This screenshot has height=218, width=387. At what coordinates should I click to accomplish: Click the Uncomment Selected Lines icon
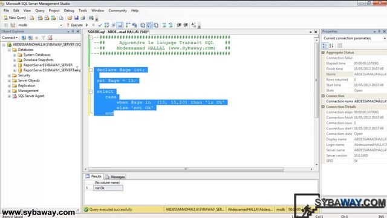(x=171, y=25)
